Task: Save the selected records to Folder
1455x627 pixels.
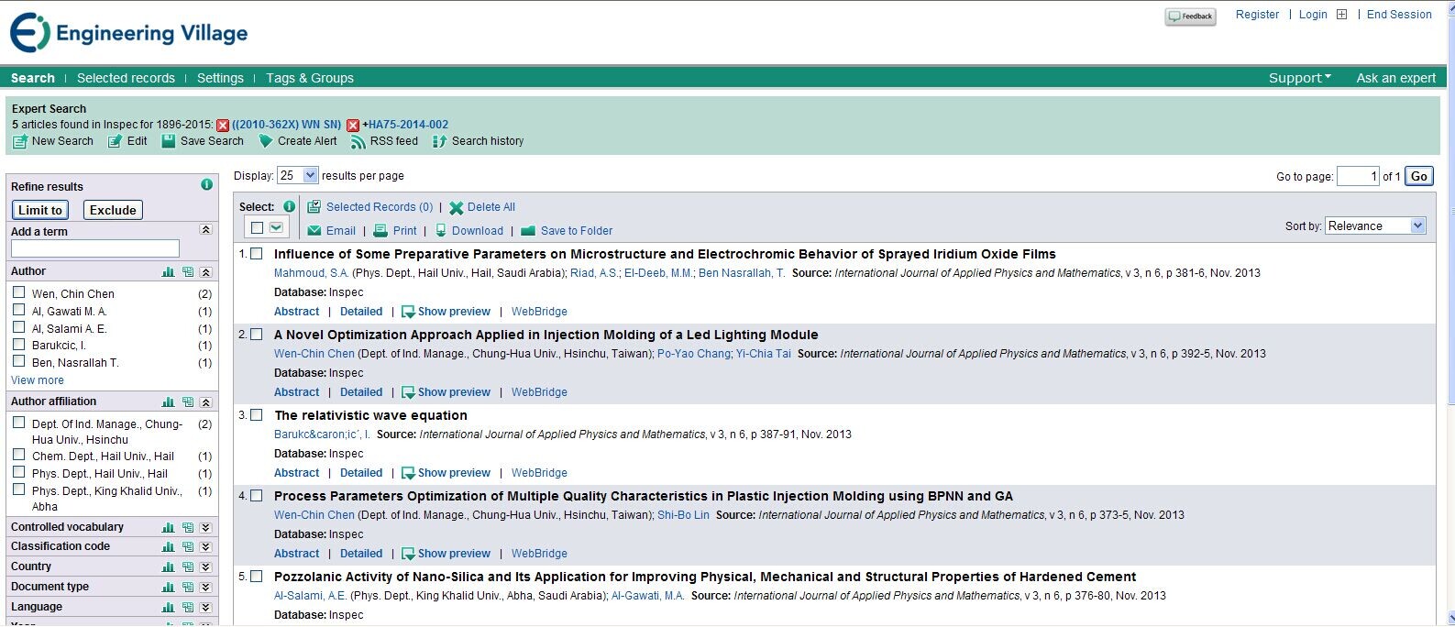Action: coord(567,231)
